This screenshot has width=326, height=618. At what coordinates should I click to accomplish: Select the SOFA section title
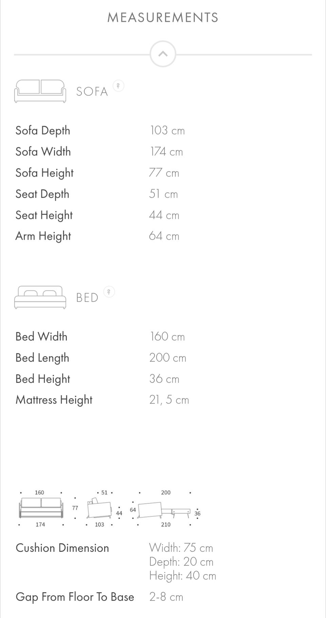pyautogui.click(x=92, y=91)
